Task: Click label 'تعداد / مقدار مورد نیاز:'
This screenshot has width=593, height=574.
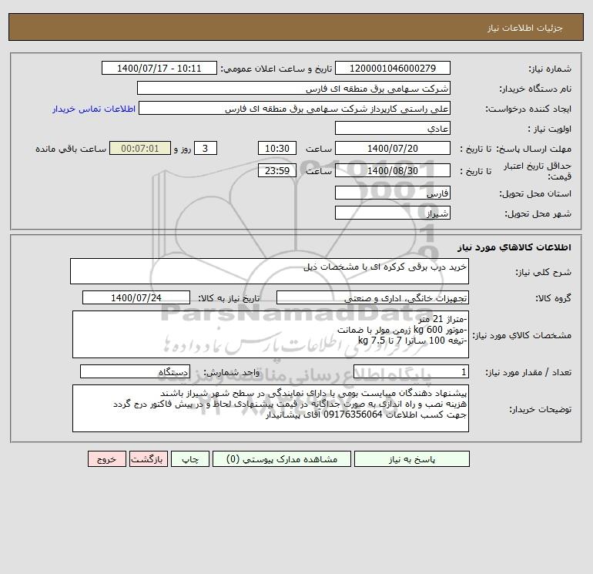Action: 528,373
